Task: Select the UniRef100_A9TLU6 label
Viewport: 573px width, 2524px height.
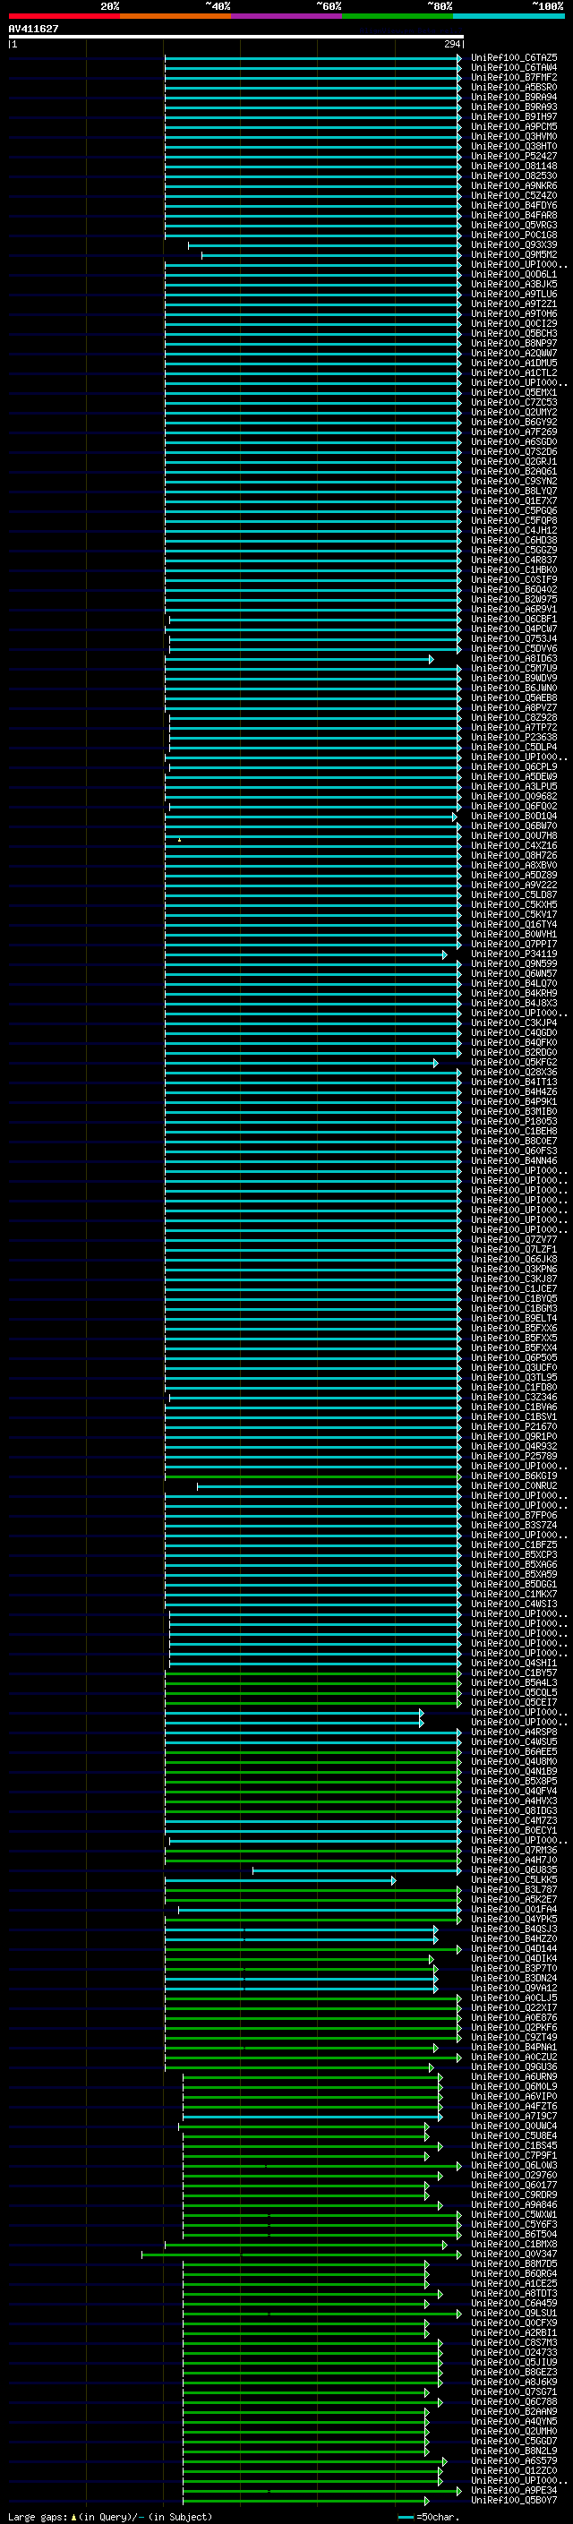Action: (514, 294)
